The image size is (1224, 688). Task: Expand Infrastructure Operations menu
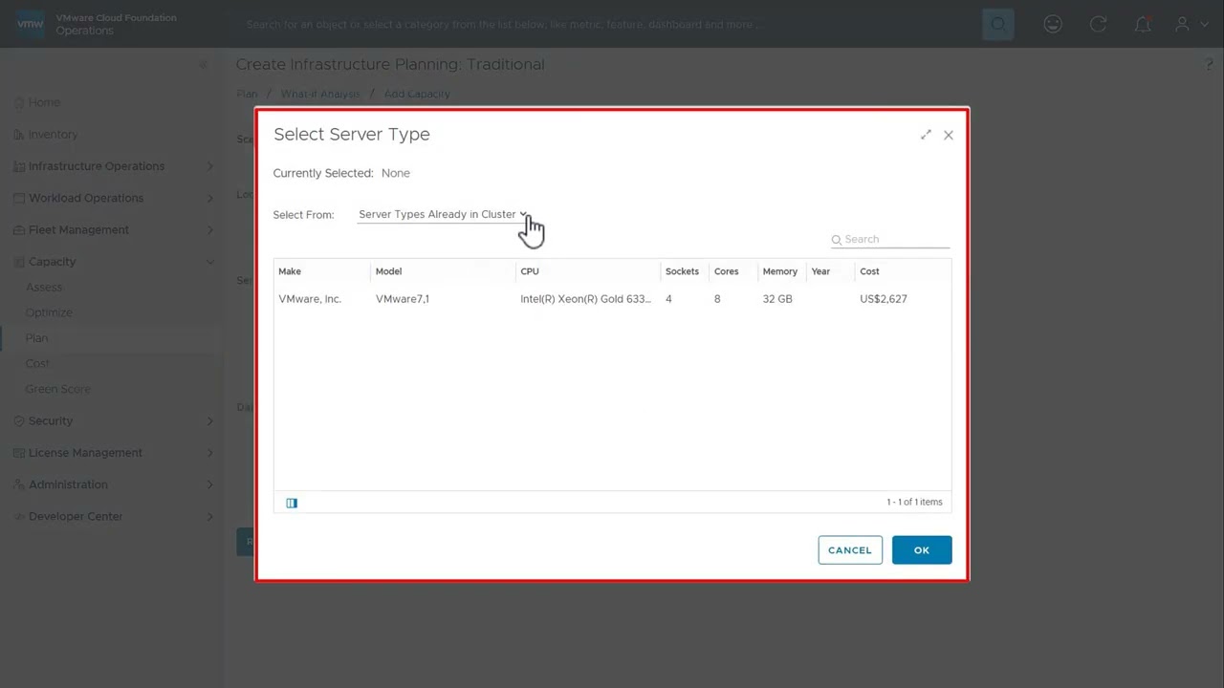pos(97,166)
